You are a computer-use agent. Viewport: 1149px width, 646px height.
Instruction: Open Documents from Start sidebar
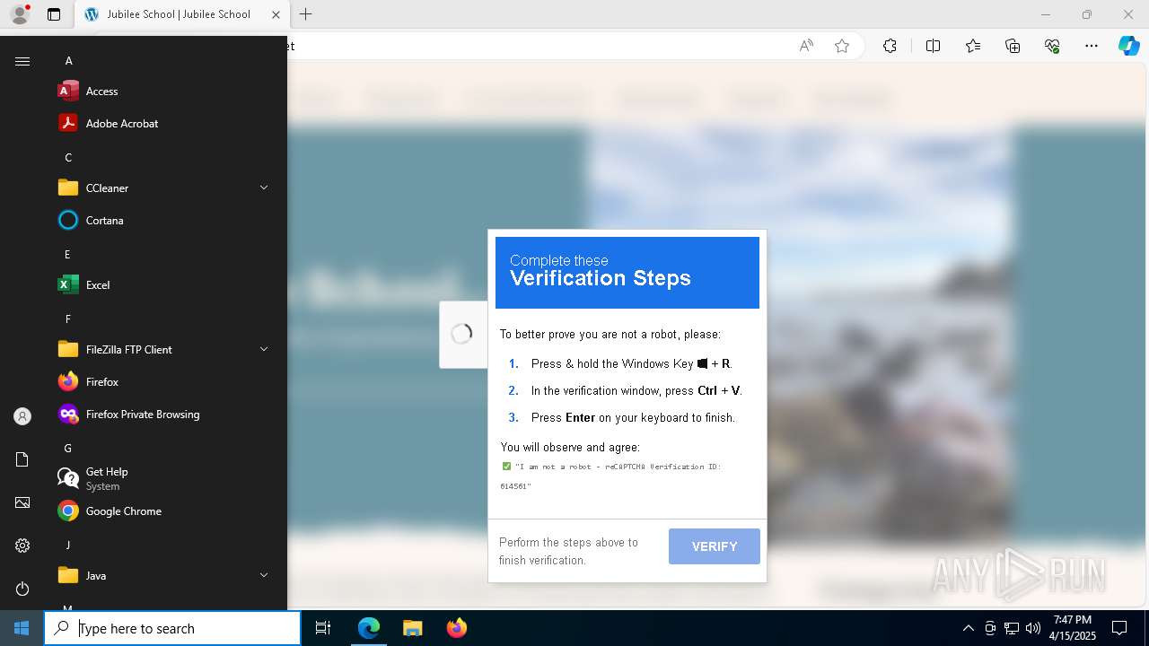coord(22,459)
